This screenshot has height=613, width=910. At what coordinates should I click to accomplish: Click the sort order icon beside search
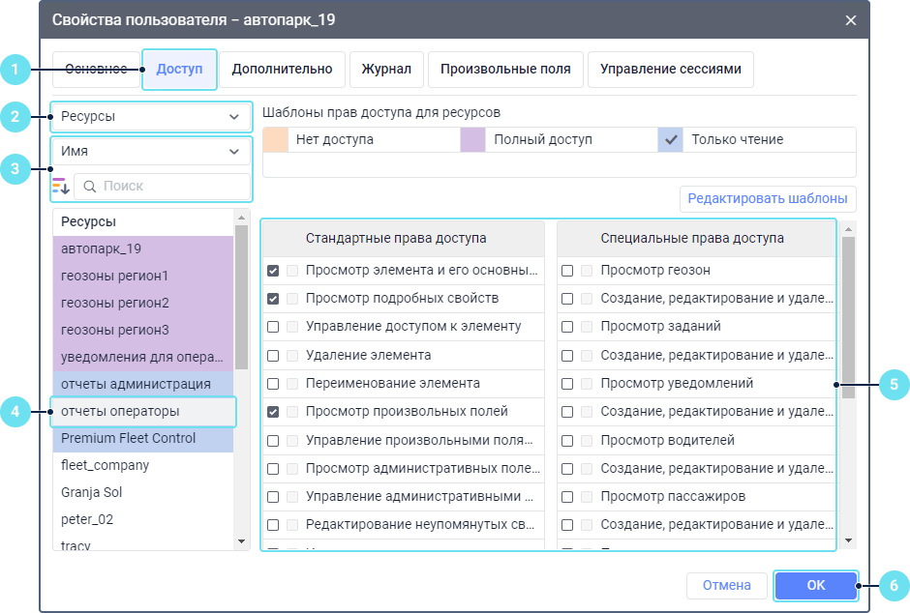pyautogui.click(x=61, y=186)
